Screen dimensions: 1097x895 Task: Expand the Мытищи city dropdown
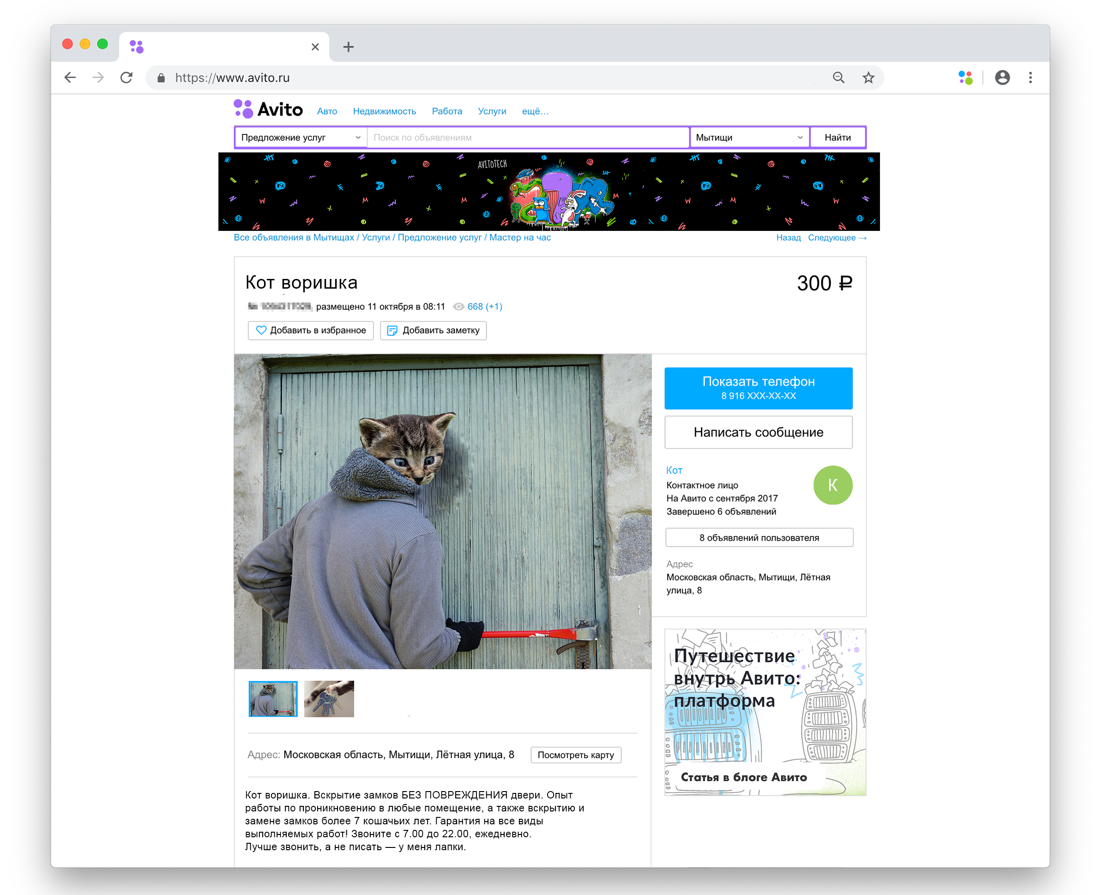coord(749,138)
